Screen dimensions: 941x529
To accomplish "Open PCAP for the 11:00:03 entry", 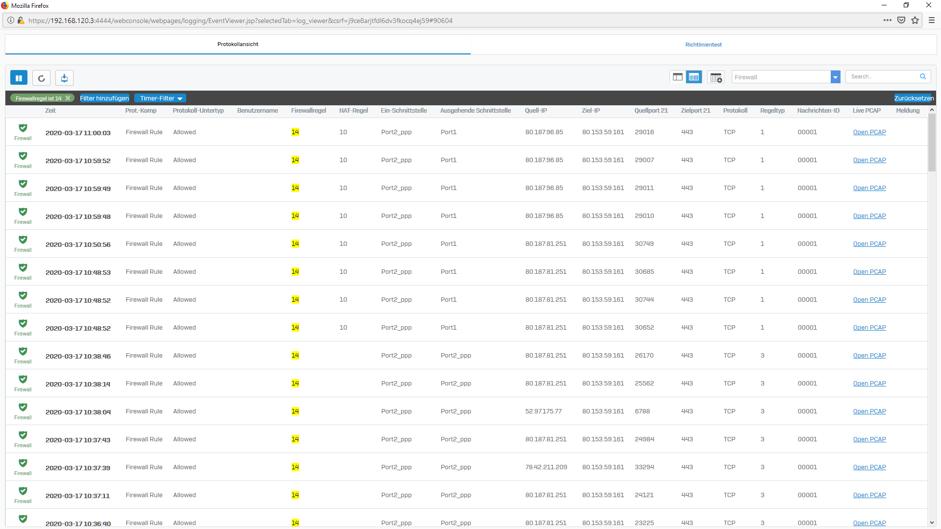I will tap(869, 132).
